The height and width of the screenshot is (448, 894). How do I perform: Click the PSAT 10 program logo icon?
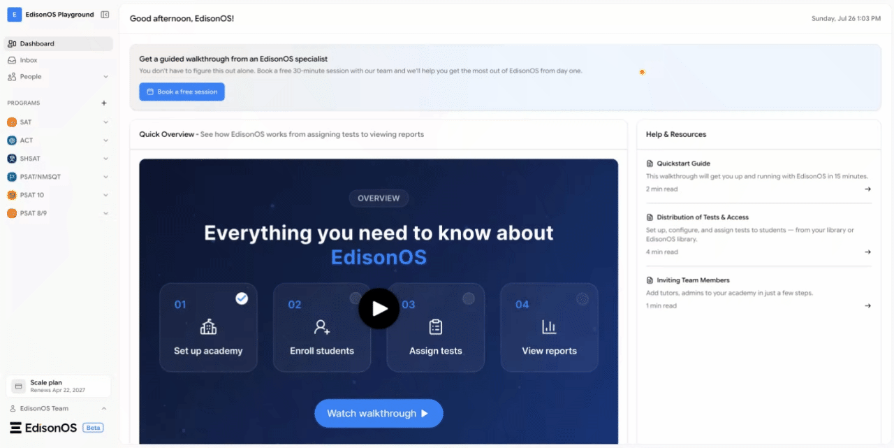tap(12, 195)
